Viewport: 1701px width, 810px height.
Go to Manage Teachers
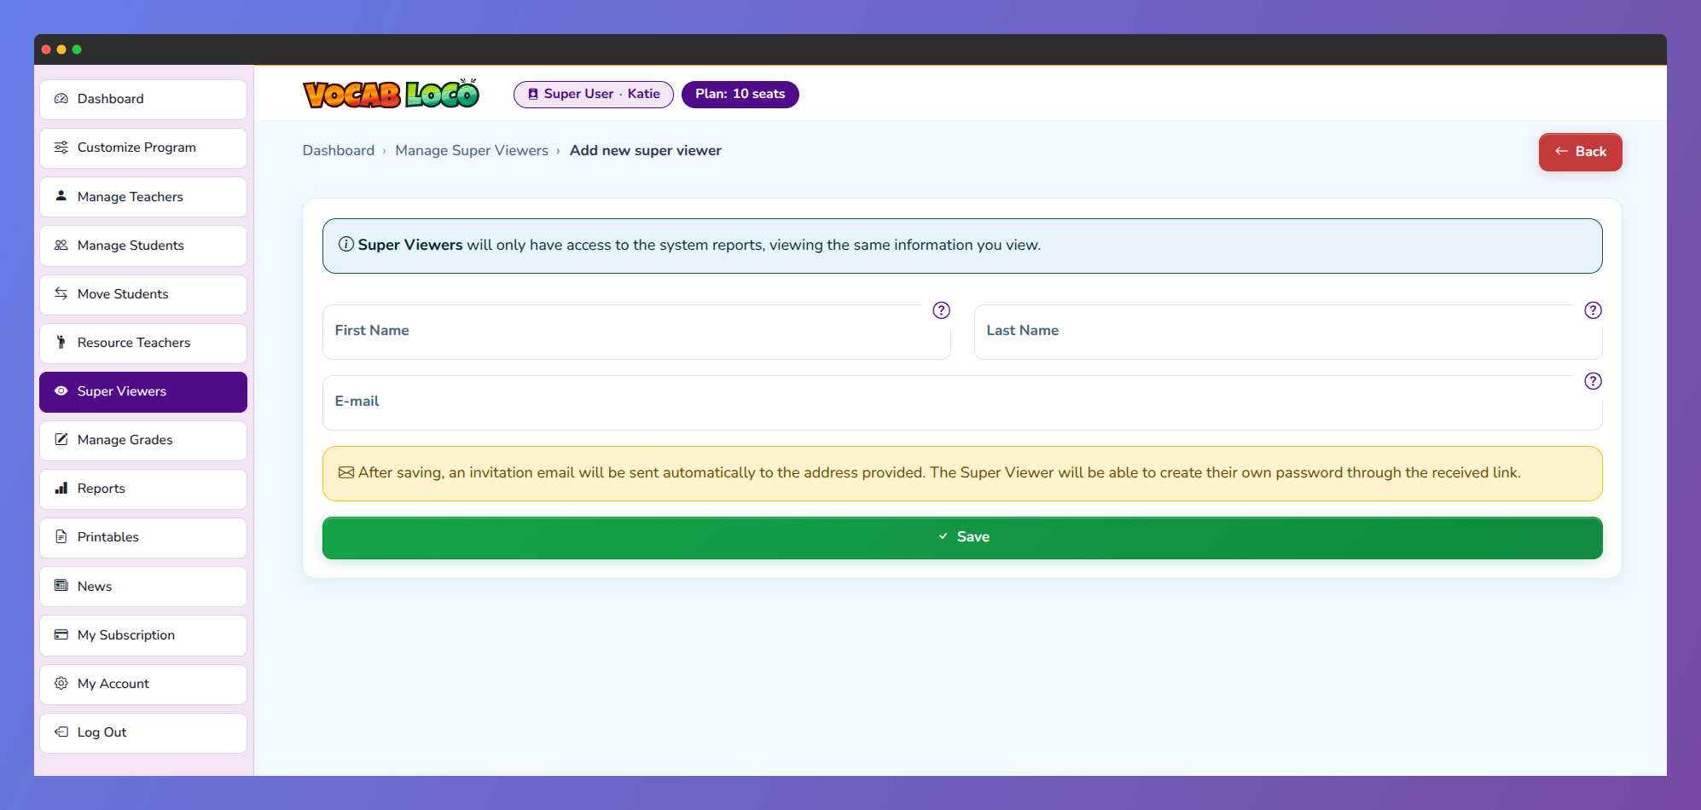click(143, 197)
